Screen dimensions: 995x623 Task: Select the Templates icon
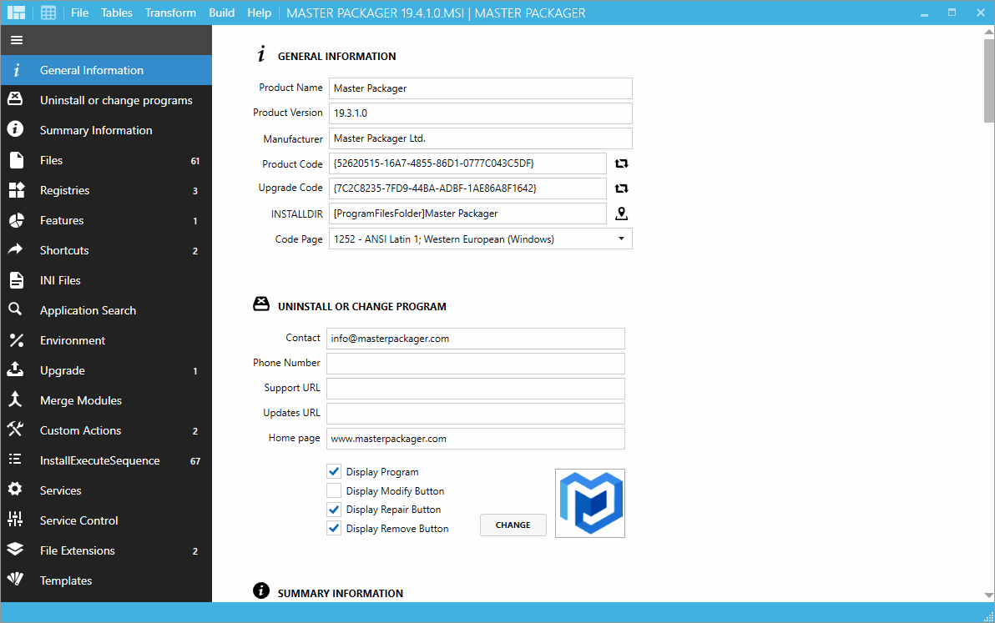(x=15, y=580)
